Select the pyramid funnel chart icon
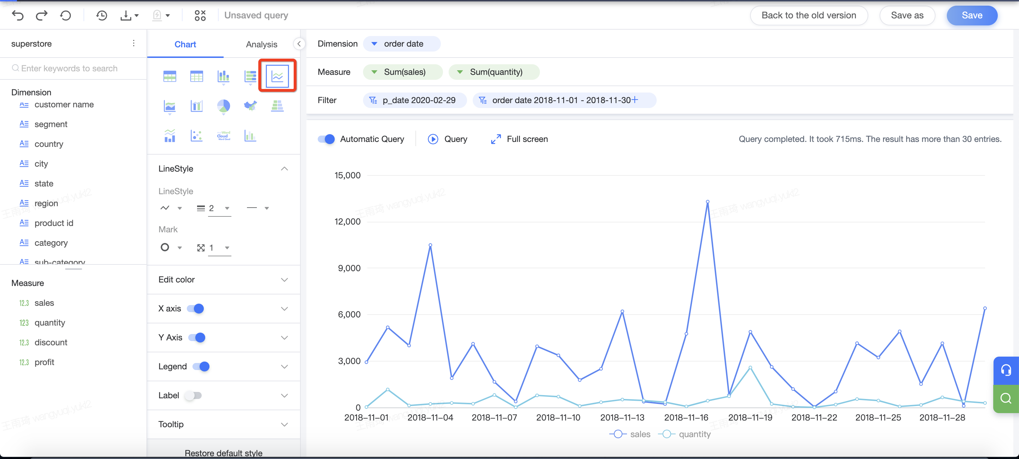Image resolution: width=1019 pixels, height=459 pixels. [277, 105]
